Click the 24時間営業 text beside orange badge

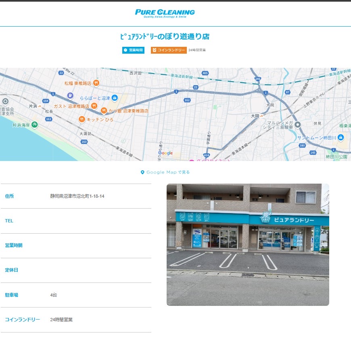pyautogui.click(x=197, y=50)
